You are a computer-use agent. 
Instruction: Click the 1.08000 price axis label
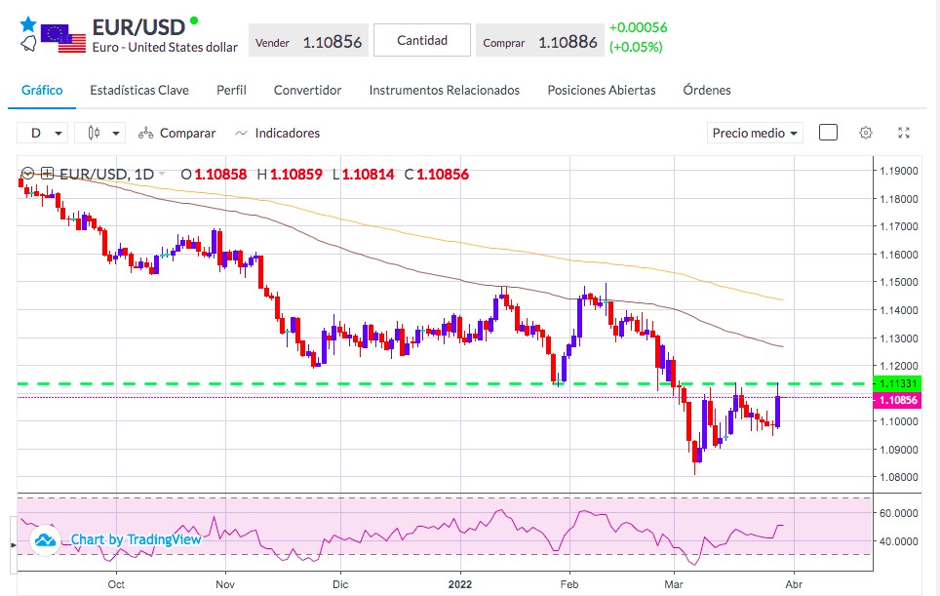pyautogui.click(x=899, y=477)
